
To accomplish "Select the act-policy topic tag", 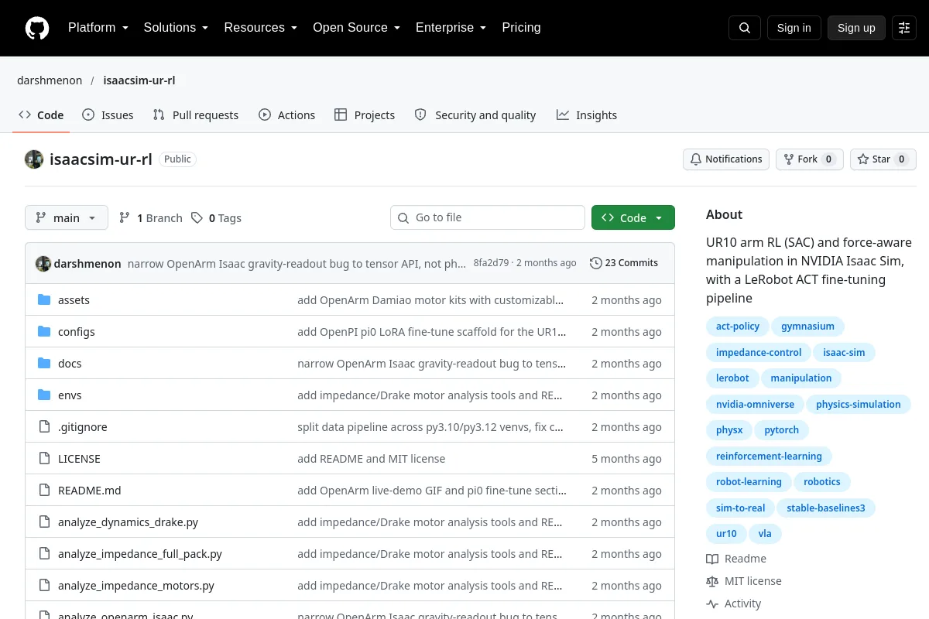I will pyautogui.click(x=738, y=327).
